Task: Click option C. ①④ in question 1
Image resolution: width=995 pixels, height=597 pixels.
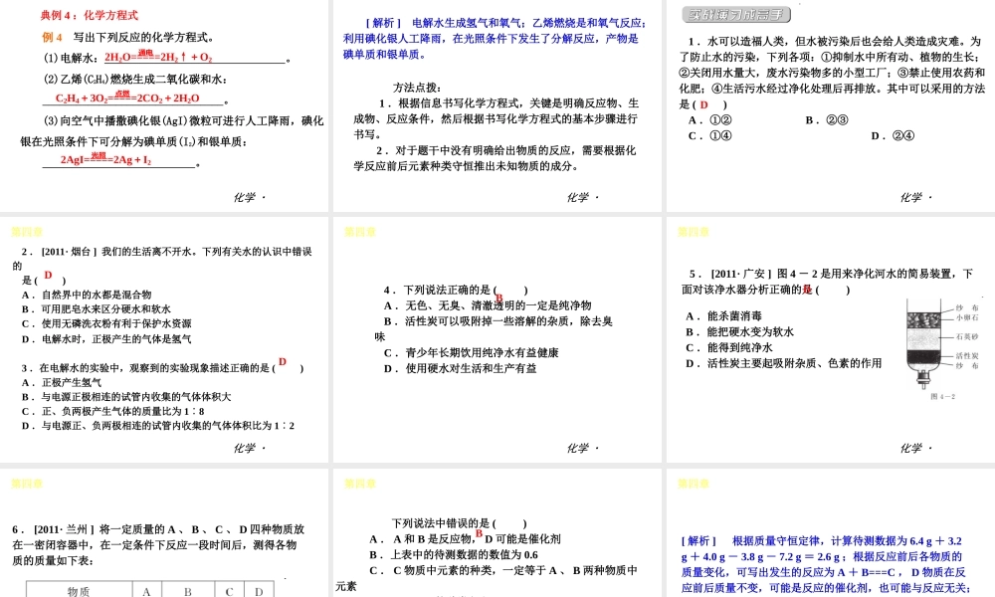Action: [710, 135]
